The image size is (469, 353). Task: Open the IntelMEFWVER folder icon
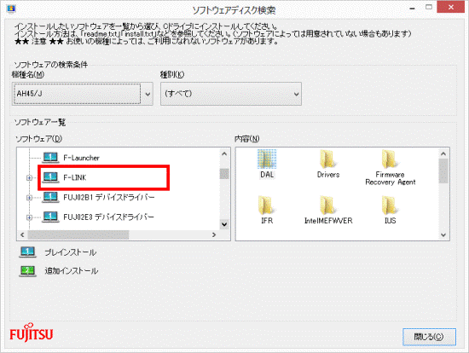[x=327, y=205]
